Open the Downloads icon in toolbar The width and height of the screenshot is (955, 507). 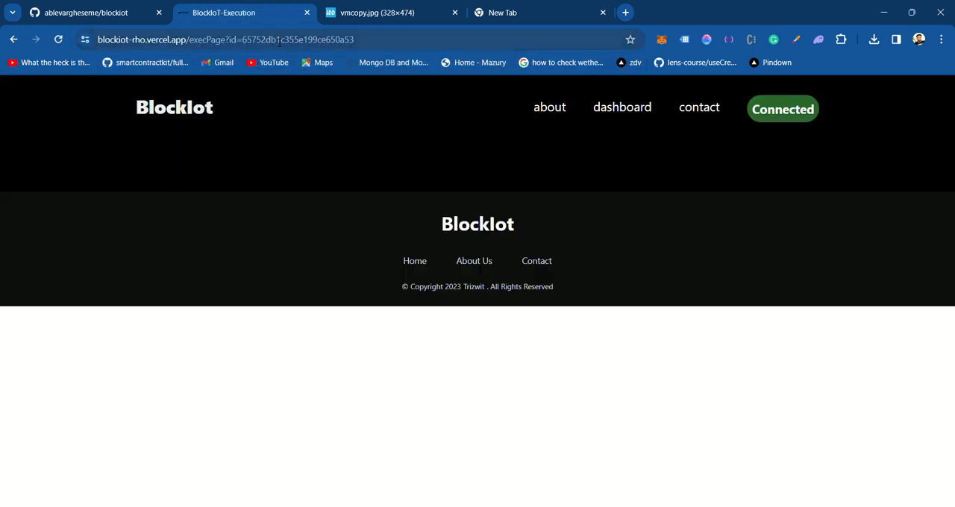(x=874, y=40)
